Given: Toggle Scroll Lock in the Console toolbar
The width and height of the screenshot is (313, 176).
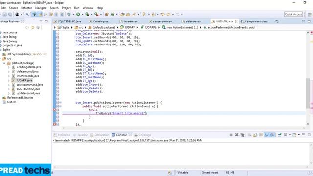Looking at the screenshot, I should (x=255, y=135).
